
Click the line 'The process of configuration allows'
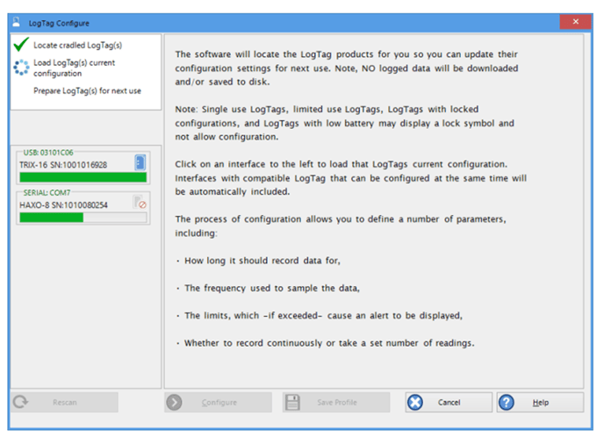[x=341, y=219]
